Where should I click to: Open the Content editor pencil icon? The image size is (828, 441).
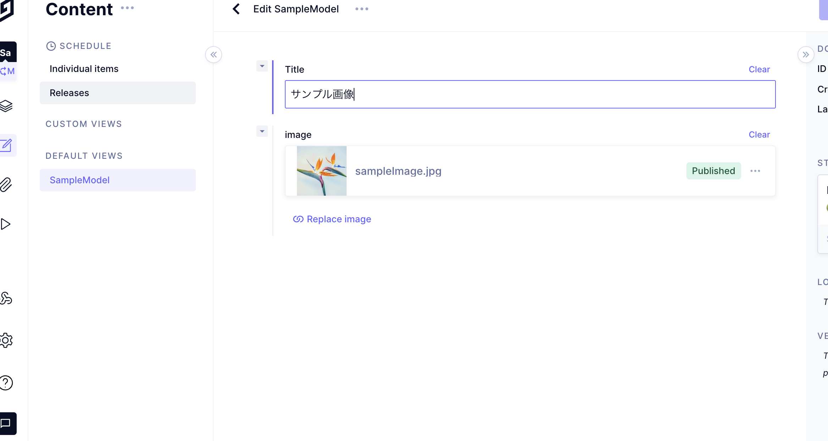[6, 145]
